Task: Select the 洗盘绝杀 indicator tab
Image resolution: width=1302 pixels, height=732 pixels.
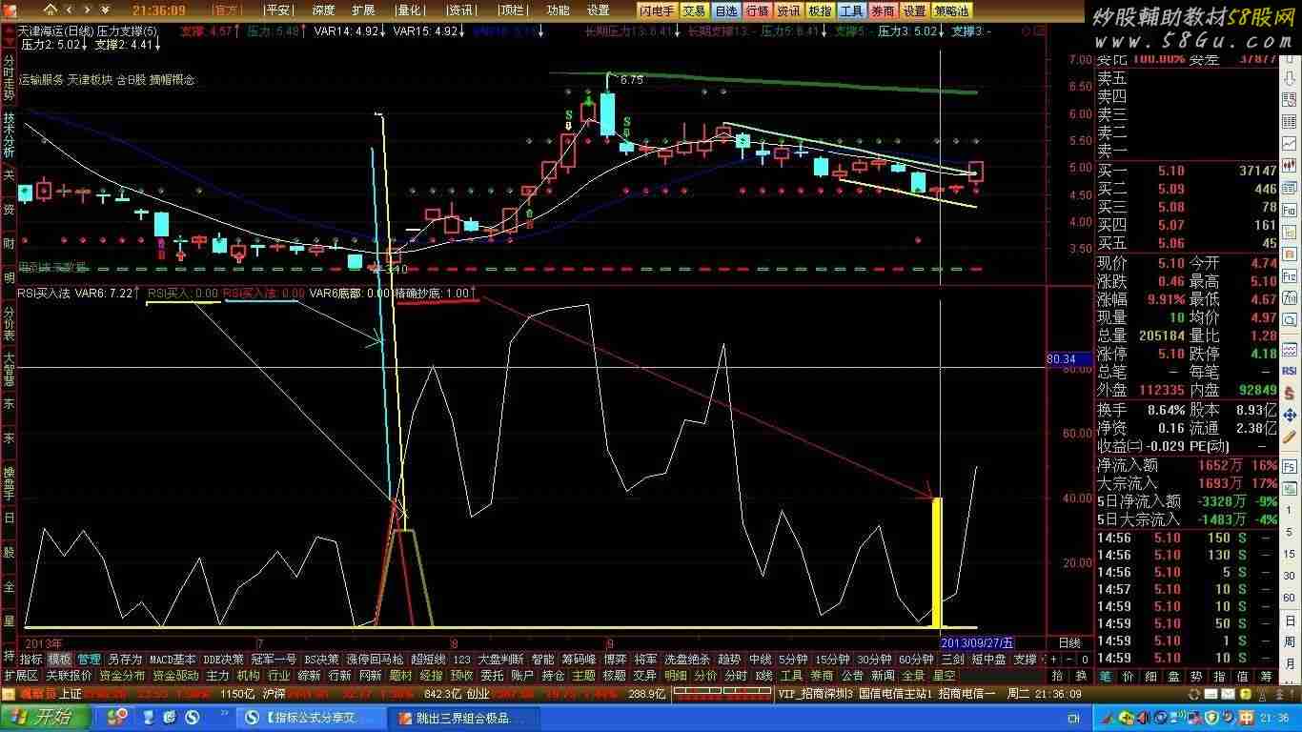Action: (x=687, y=660)
